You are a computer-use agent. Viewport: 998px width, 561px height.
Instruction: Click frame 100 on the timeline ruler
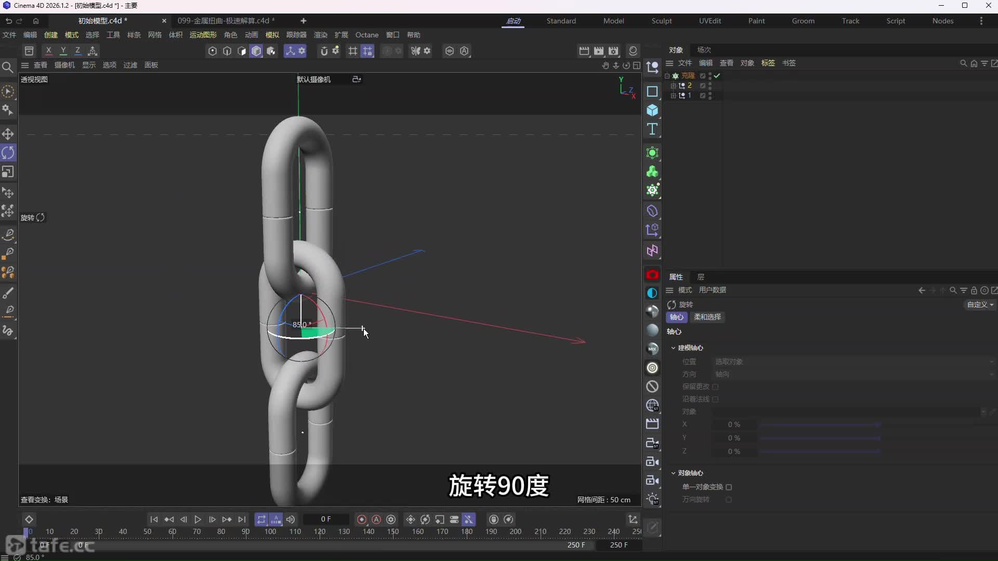point(270,531)
